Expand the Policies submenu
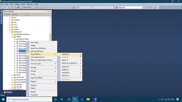The image size is (182, 102). click(x=42, y=71)
